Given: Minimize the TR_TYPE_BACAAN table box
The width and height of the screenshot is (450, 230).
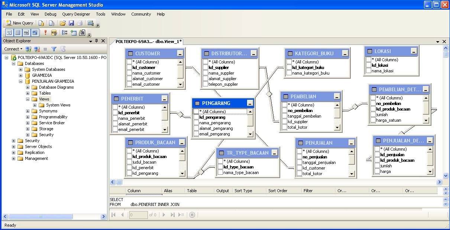Looking at the screenshot, I should pyautogui.click(x=274, y=153).
